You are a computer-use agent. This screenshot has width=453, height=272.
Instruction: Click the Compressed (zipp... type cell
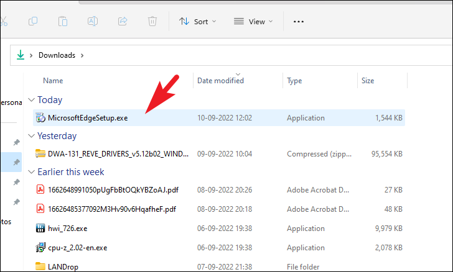point(319,154)
